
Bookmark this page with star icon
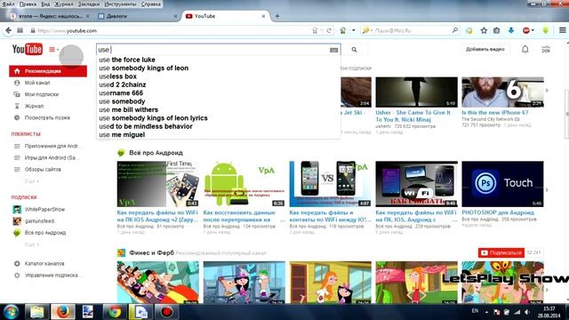pos(484,30)
